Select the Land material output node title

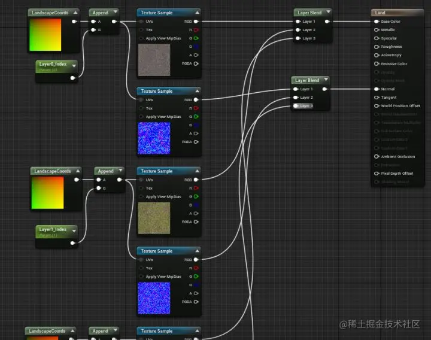pos(380,13)
